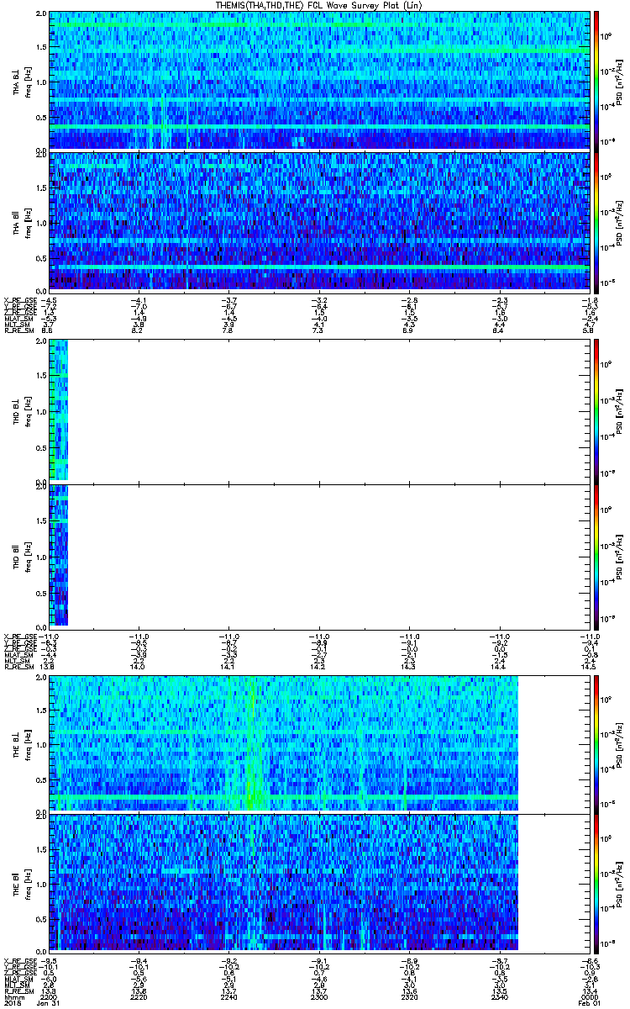Click the THE BII spectrogram panel

tap(284, 882)
